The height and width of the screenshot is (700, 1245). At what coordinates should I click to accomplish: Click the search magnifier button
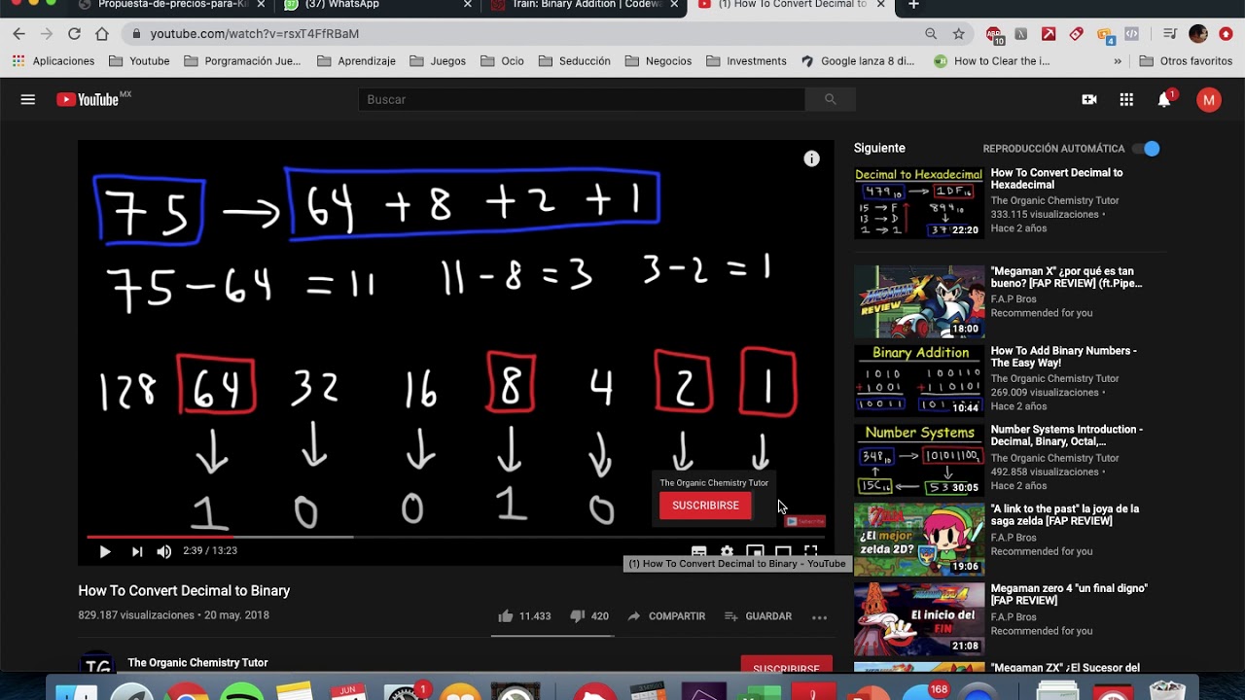pos(830,99)
